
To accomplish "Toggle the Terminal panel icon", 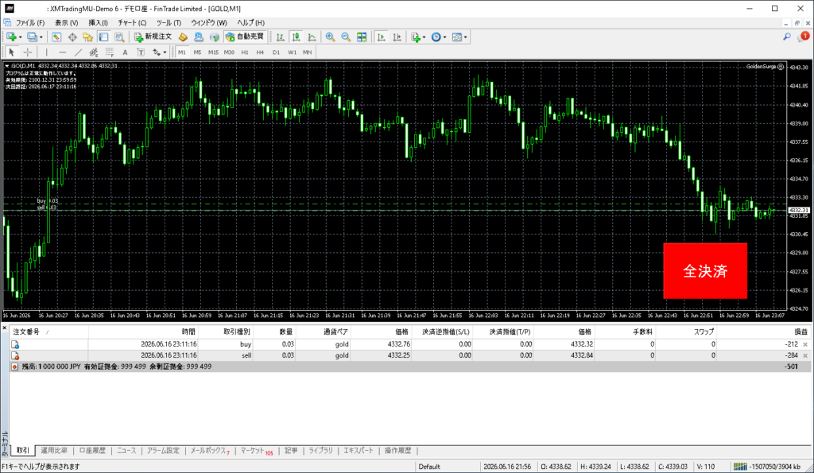I will click(x=104, y=37).
